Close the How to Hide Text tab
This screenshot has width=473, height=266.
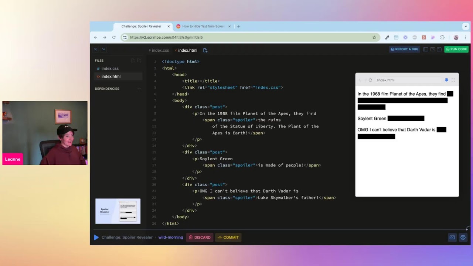point(229,26)
